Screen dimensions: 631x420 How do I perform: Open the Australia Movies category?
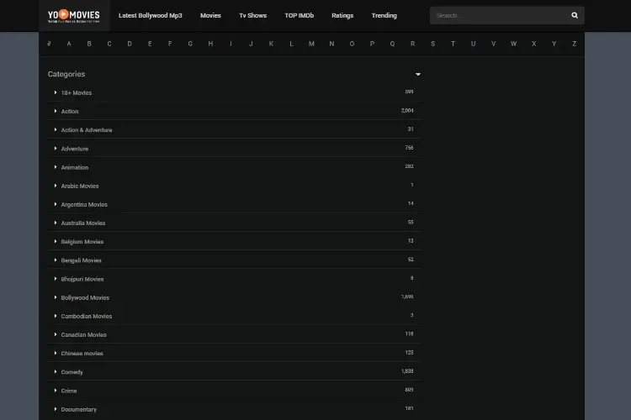83,223
